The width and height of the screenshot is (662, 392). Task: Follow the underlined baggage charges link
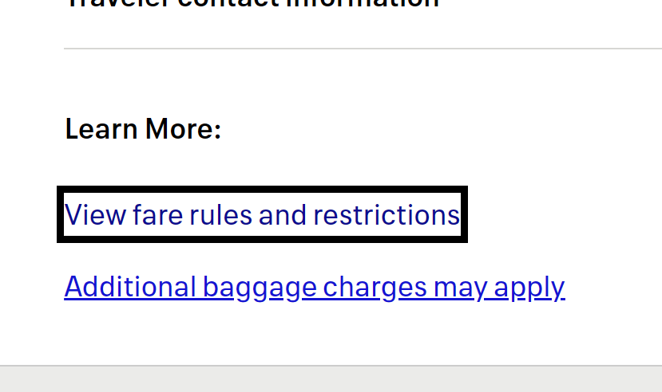[x=315, y=286]
